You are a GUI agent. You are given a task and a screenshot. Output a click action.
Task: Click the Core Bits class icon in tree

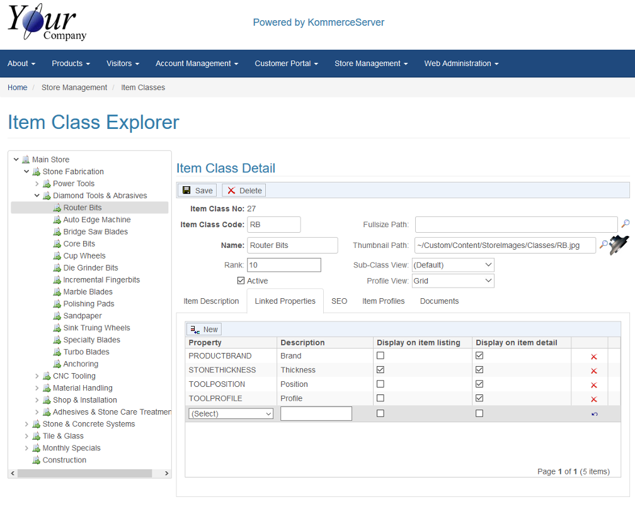point(57,244)
